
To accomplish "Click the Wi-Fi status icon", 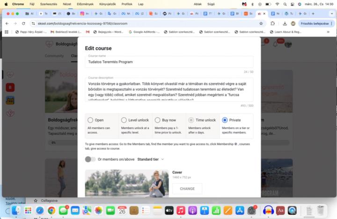I will tap(277, 4).
